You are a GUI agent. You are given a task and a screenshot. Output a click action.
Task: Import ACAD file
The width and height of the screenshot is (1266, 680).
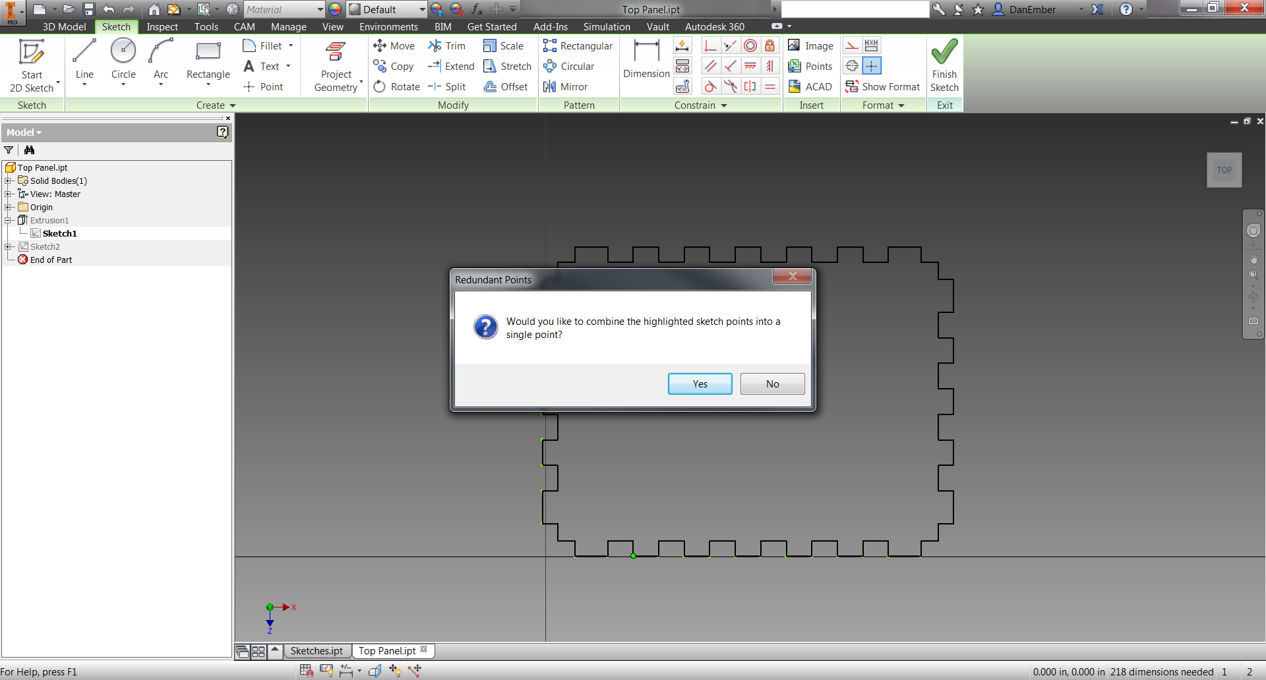point(810,86)
